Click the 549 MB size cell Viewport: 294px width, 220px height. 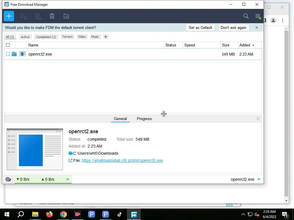(x=228, y=54)
